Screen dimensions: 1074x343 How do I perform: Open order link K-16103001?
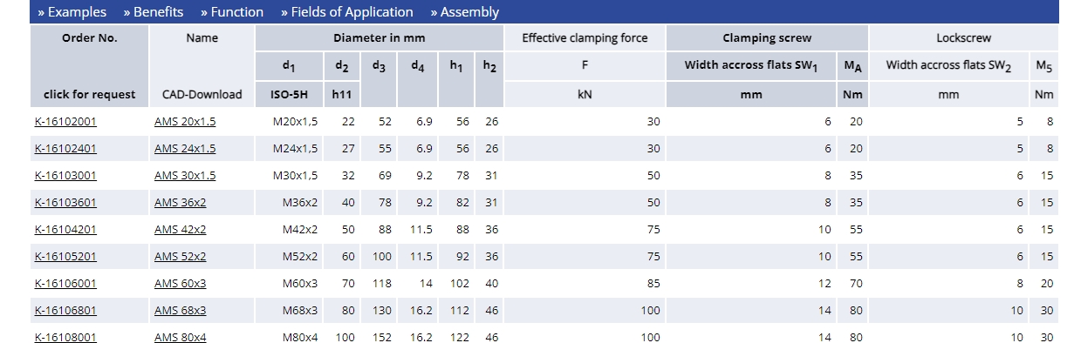point(65,175)
